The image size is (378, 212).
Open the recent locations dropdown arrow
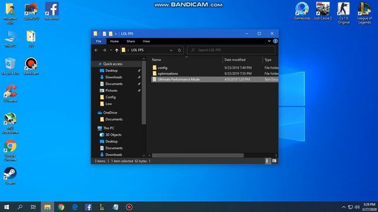(x=110, y=50)
